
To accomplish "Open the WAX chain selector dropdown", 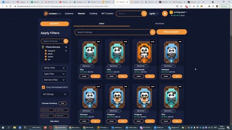I will (153, 14).
